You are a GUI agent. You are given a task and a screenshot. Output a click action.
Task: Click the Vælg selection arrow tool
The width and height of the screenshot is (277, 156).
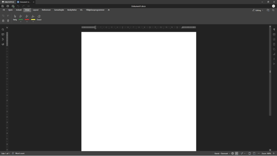[15, 17]
